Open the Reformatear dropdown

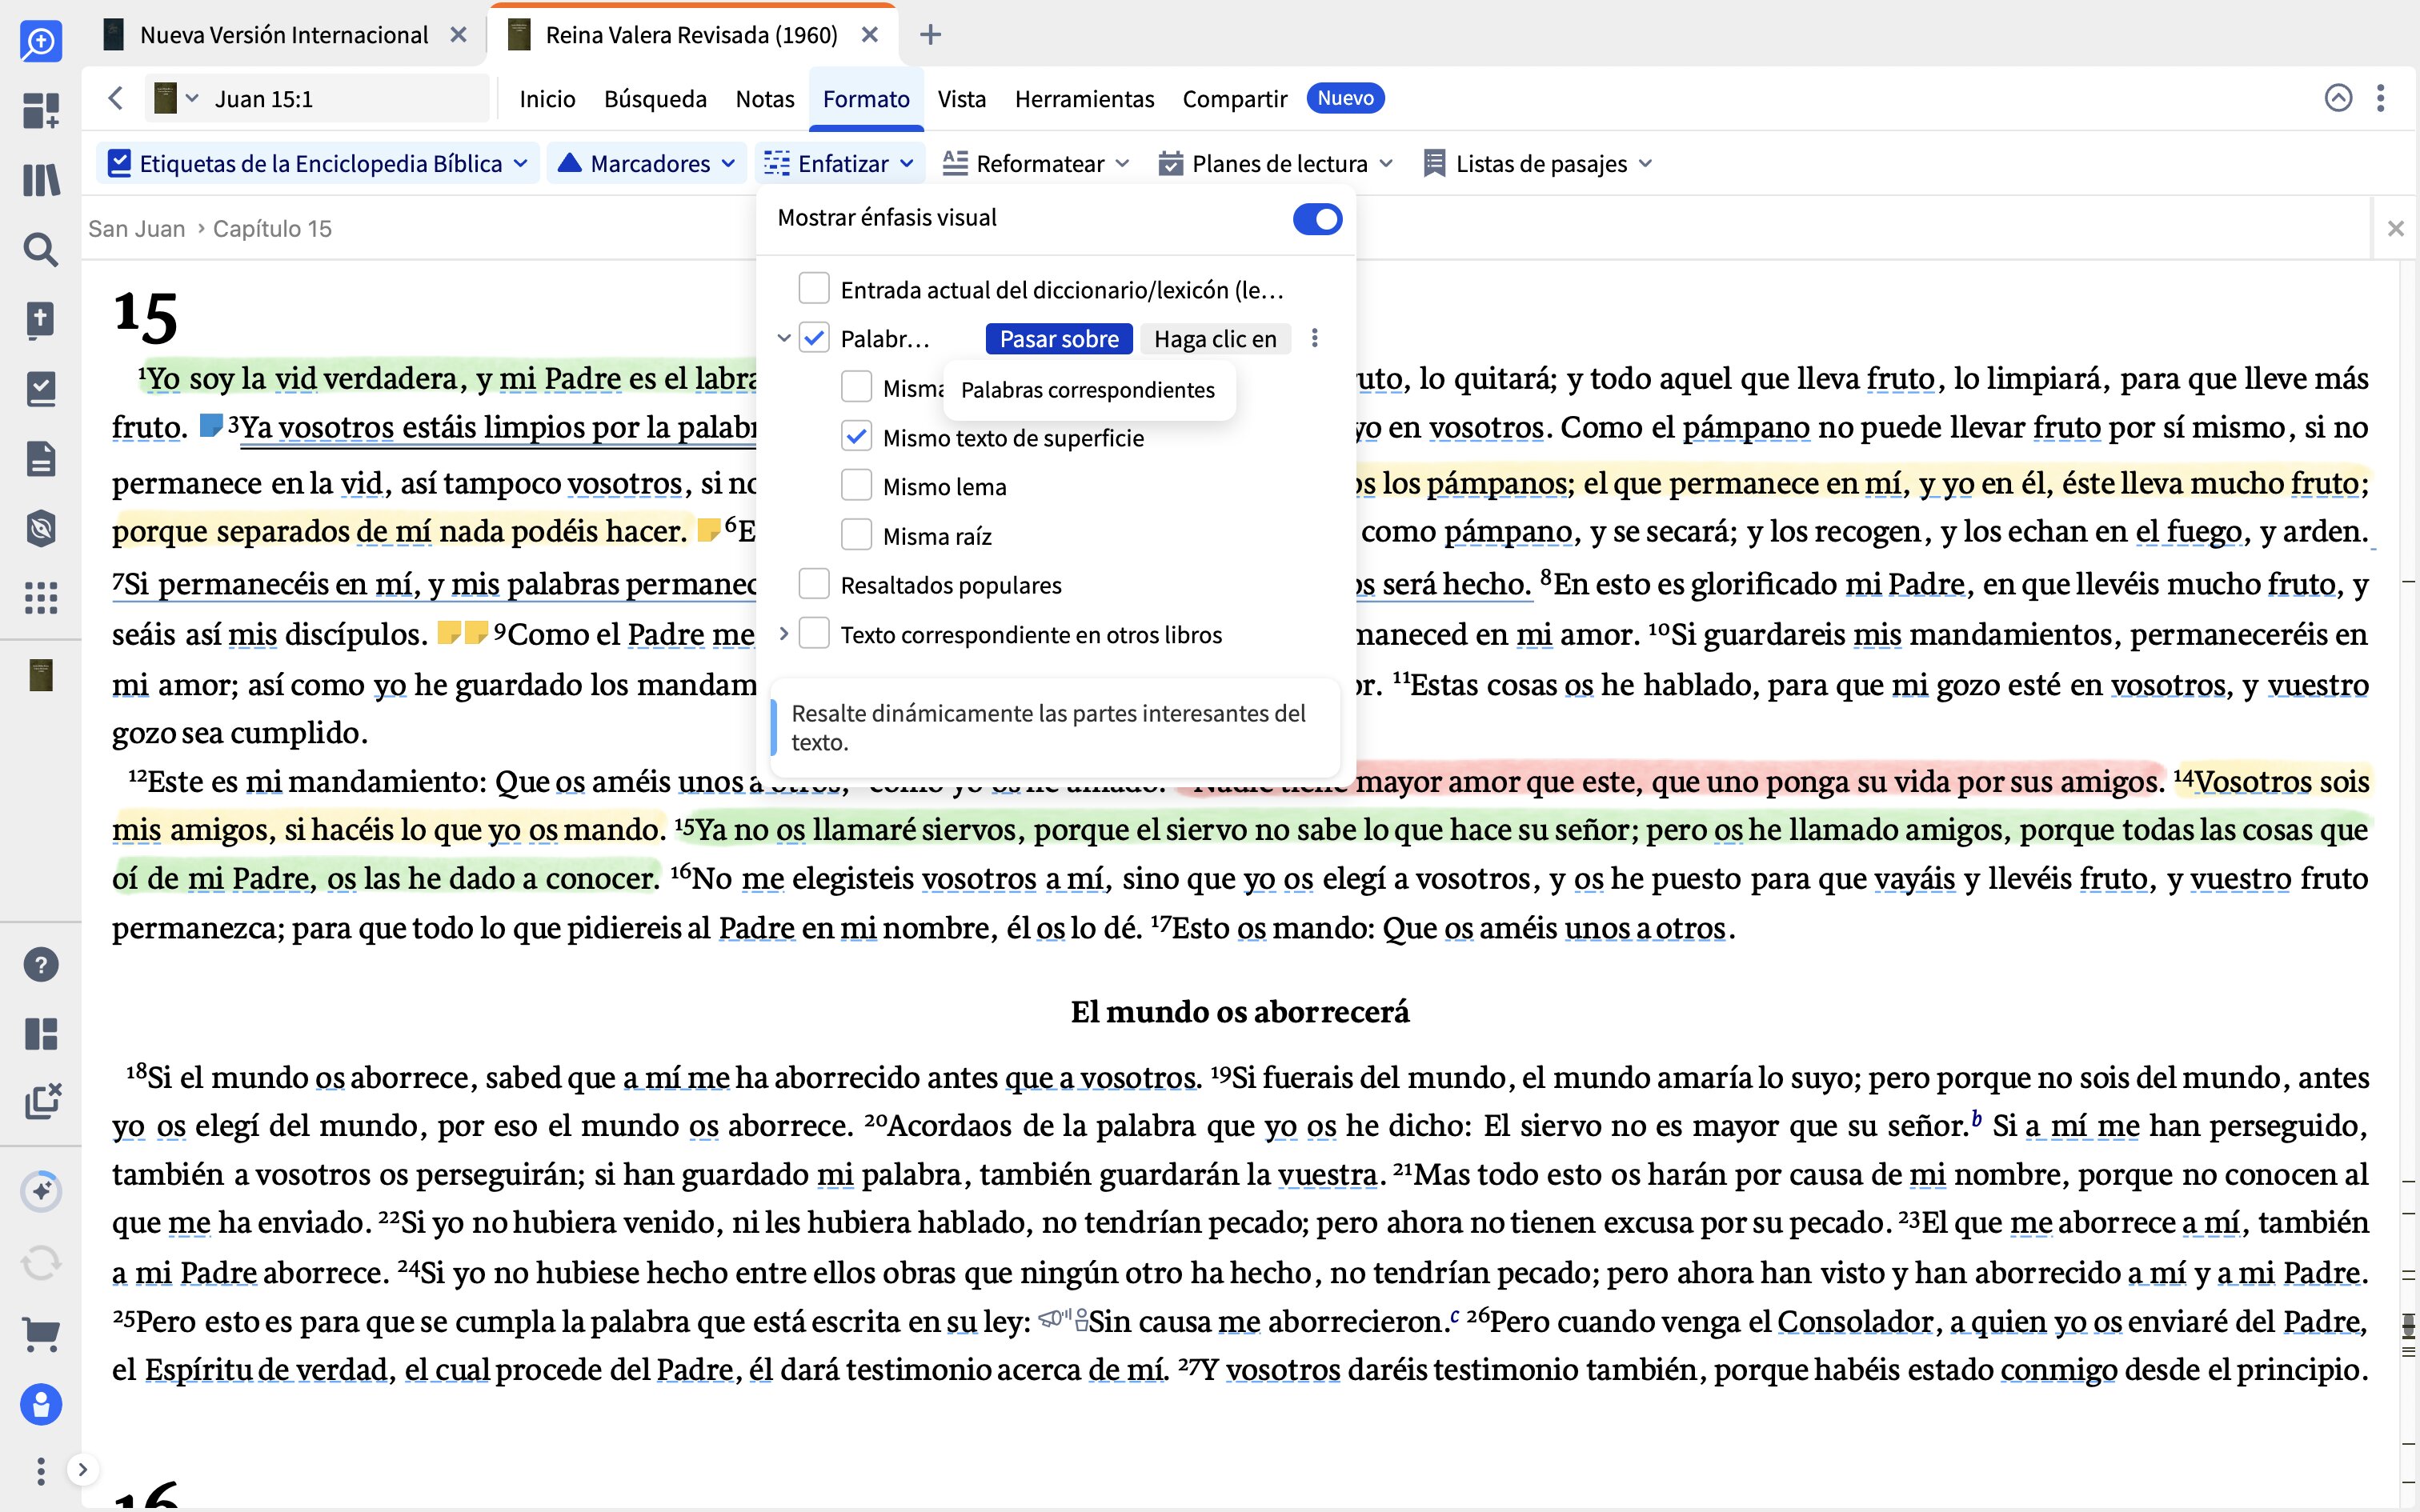click(x=1036, y=163)
